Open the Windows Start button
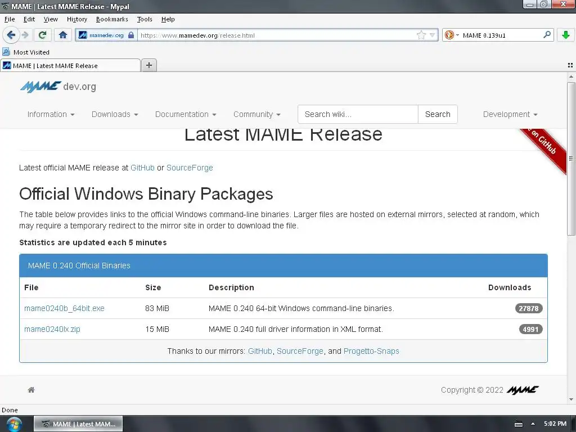This screenshot has height=432, width=576. pyautogui.click(x=14, y=424)
